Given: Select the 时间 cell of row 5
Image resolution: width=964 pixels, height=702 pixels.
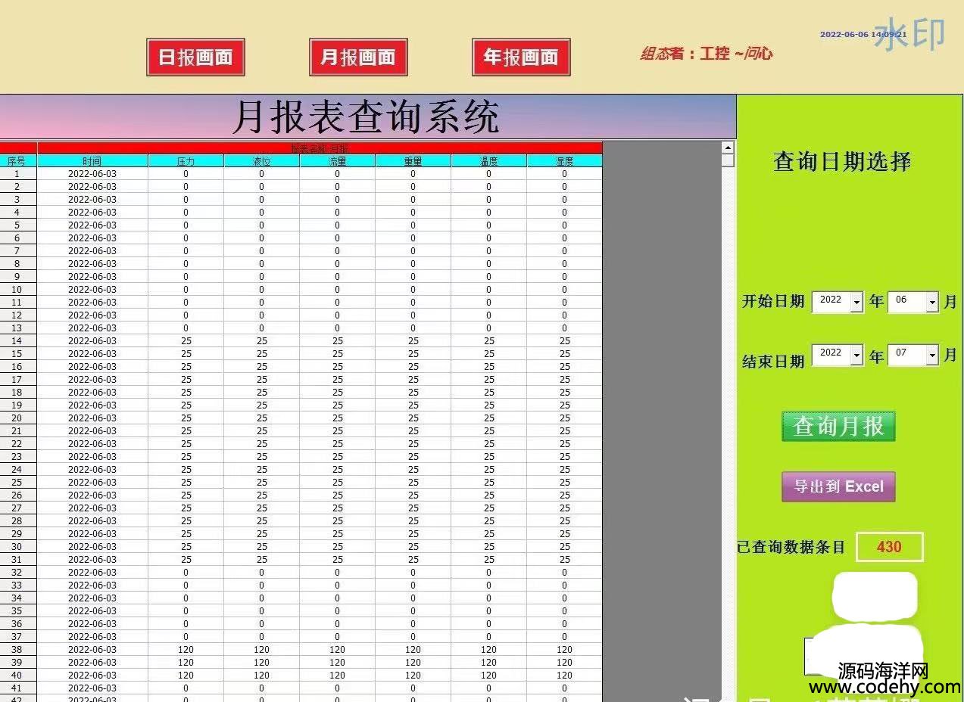Looking at the screenshot, I should point(92,225).
